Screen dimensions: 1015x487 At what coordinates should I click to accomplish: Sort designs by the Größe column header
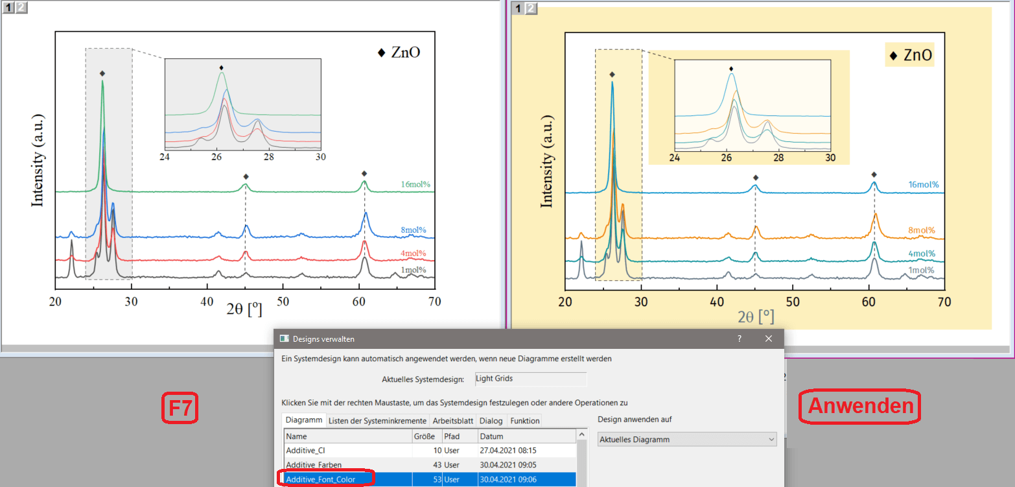coord(427,436)
